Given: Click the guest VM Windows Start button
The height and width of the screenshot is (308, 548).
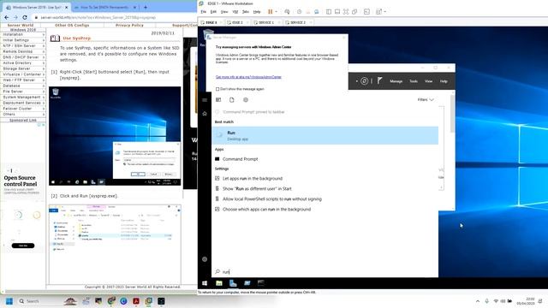Looking at the screenshot, I should coord(205,283).
